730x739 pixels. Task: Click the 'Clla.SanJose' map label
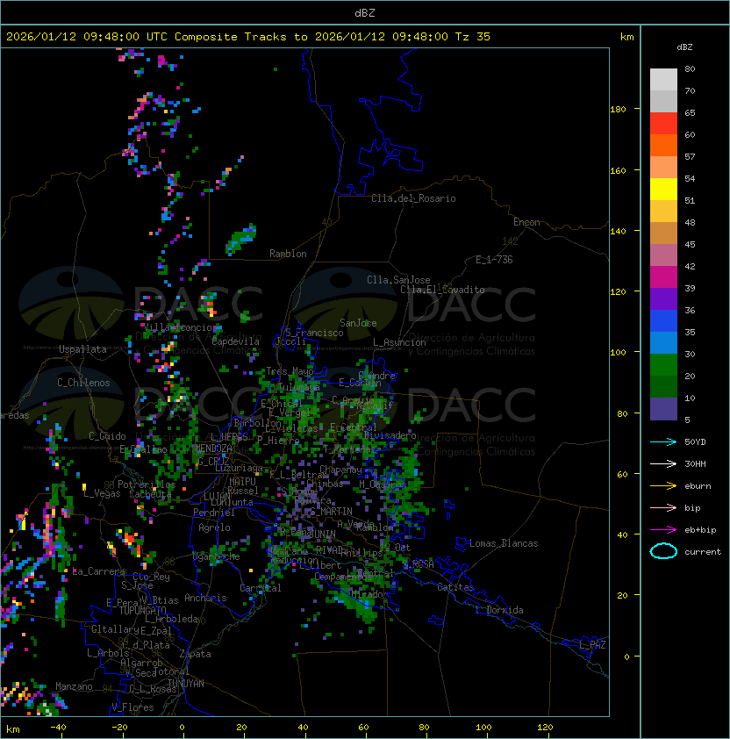(x=398, y=280)
